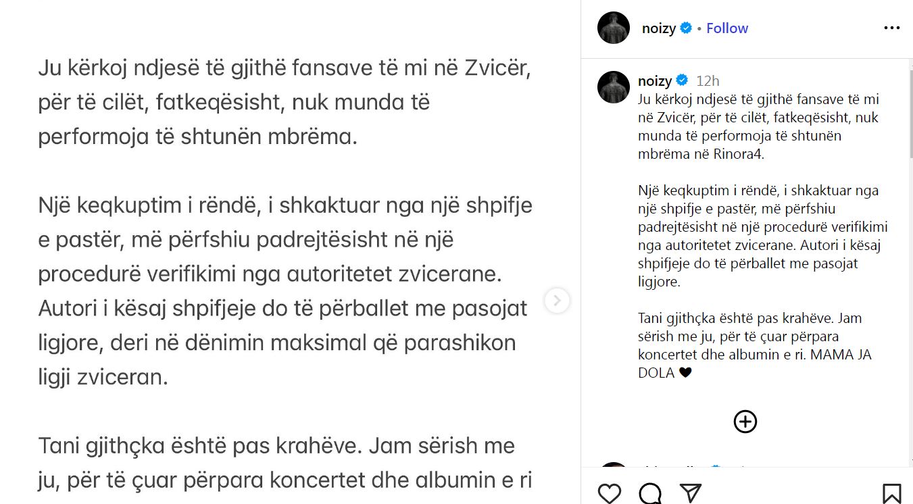Click the black heart emoji in caption
Screen dimensions: 913x504
[685, 372]
